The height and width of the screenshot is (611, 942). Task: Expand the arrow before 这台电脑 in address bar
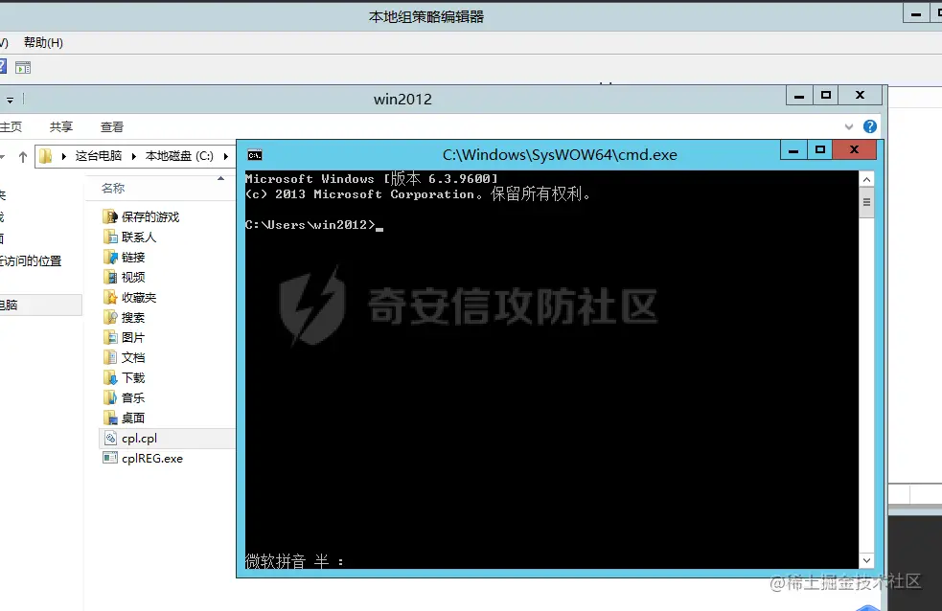pyautogui.click(x=63, y=157)
